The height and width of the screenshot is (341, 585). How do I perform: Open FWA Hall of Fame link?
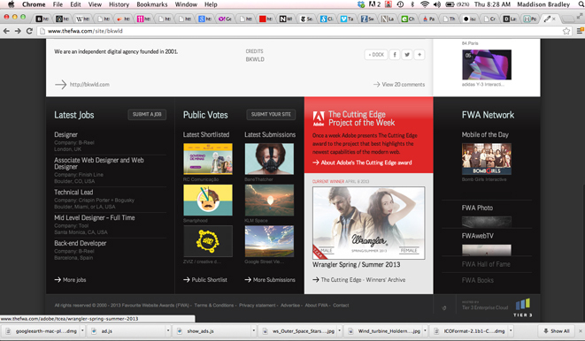[486, 264]
